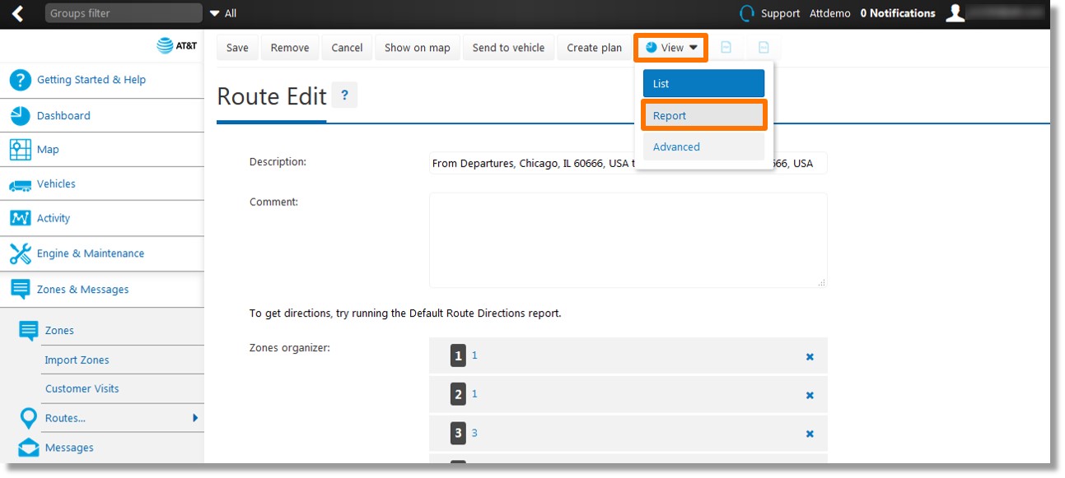This screenshot has height=478, width=1065.
Task: Click the Messages envelope icon
Action: [29, 448]
